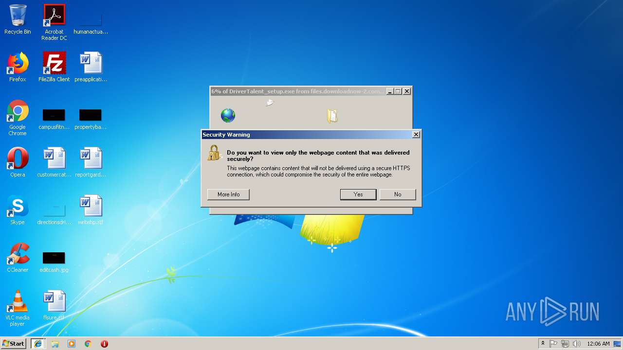Open the volume control tray icon
This screenshot has width=623, height=350.
coord(577,344)
